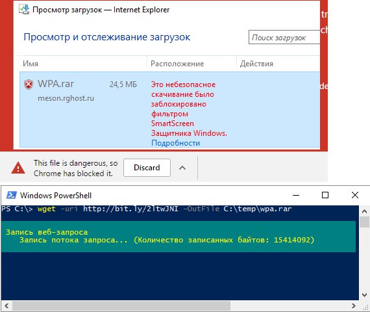Click the red warning triangle in Chrome bar
This screenshot has width=370, height=312.
pos(18,168)
